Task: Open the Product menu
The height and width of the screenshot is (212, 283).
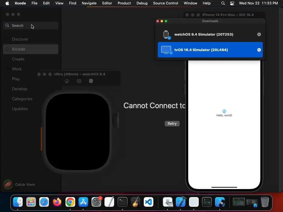Action: [124, 3]
